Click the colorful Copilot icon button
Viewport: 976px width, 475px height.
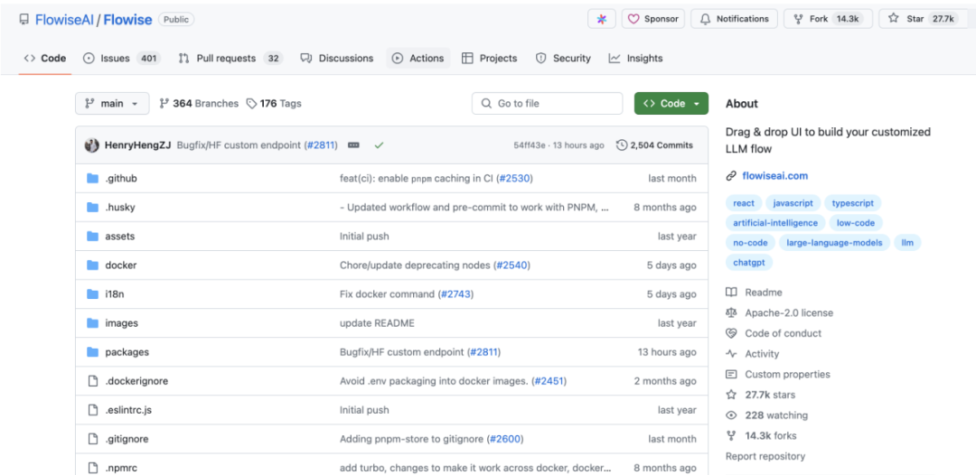tap(602, 19)
